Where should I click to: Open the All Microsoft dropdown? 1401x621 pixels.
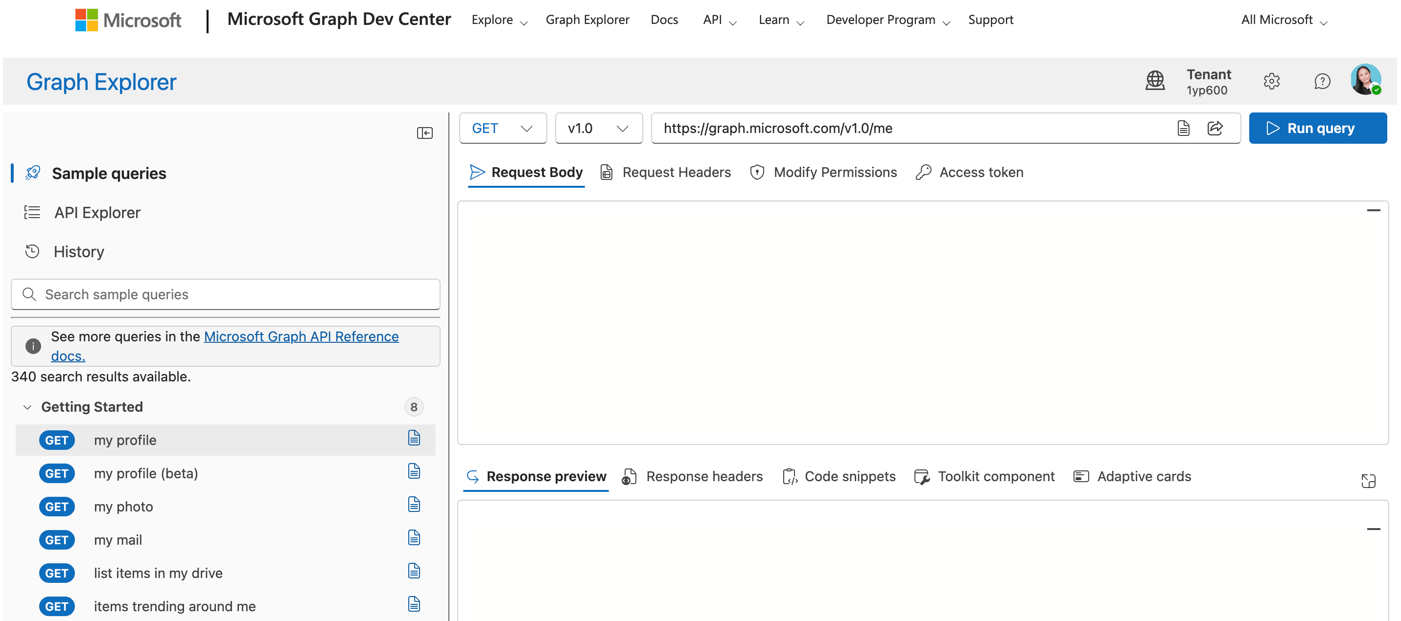[x=1284, y=20]
